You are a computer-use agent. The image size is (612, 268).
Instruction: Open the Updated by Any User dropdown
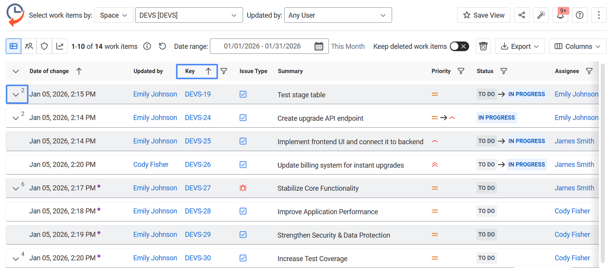coord(337,15)
